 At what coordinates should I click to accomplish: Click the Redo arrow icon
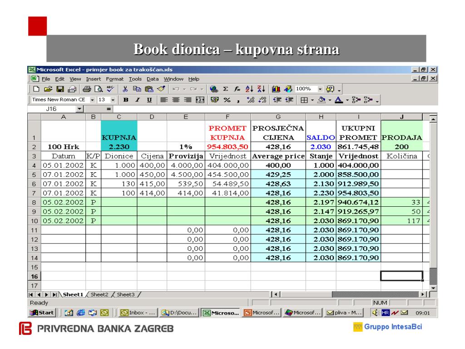tap(193, 89)
